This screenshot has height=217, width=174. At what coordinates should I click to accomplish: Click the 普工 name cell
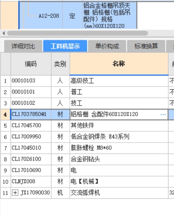coord(119,92)
